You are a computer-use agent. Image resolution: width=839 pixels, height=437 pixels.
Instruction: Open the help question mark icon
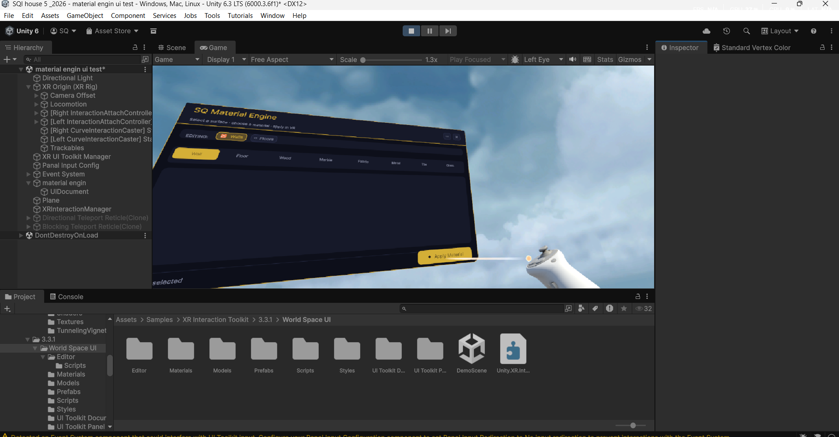tap(814, 31)
